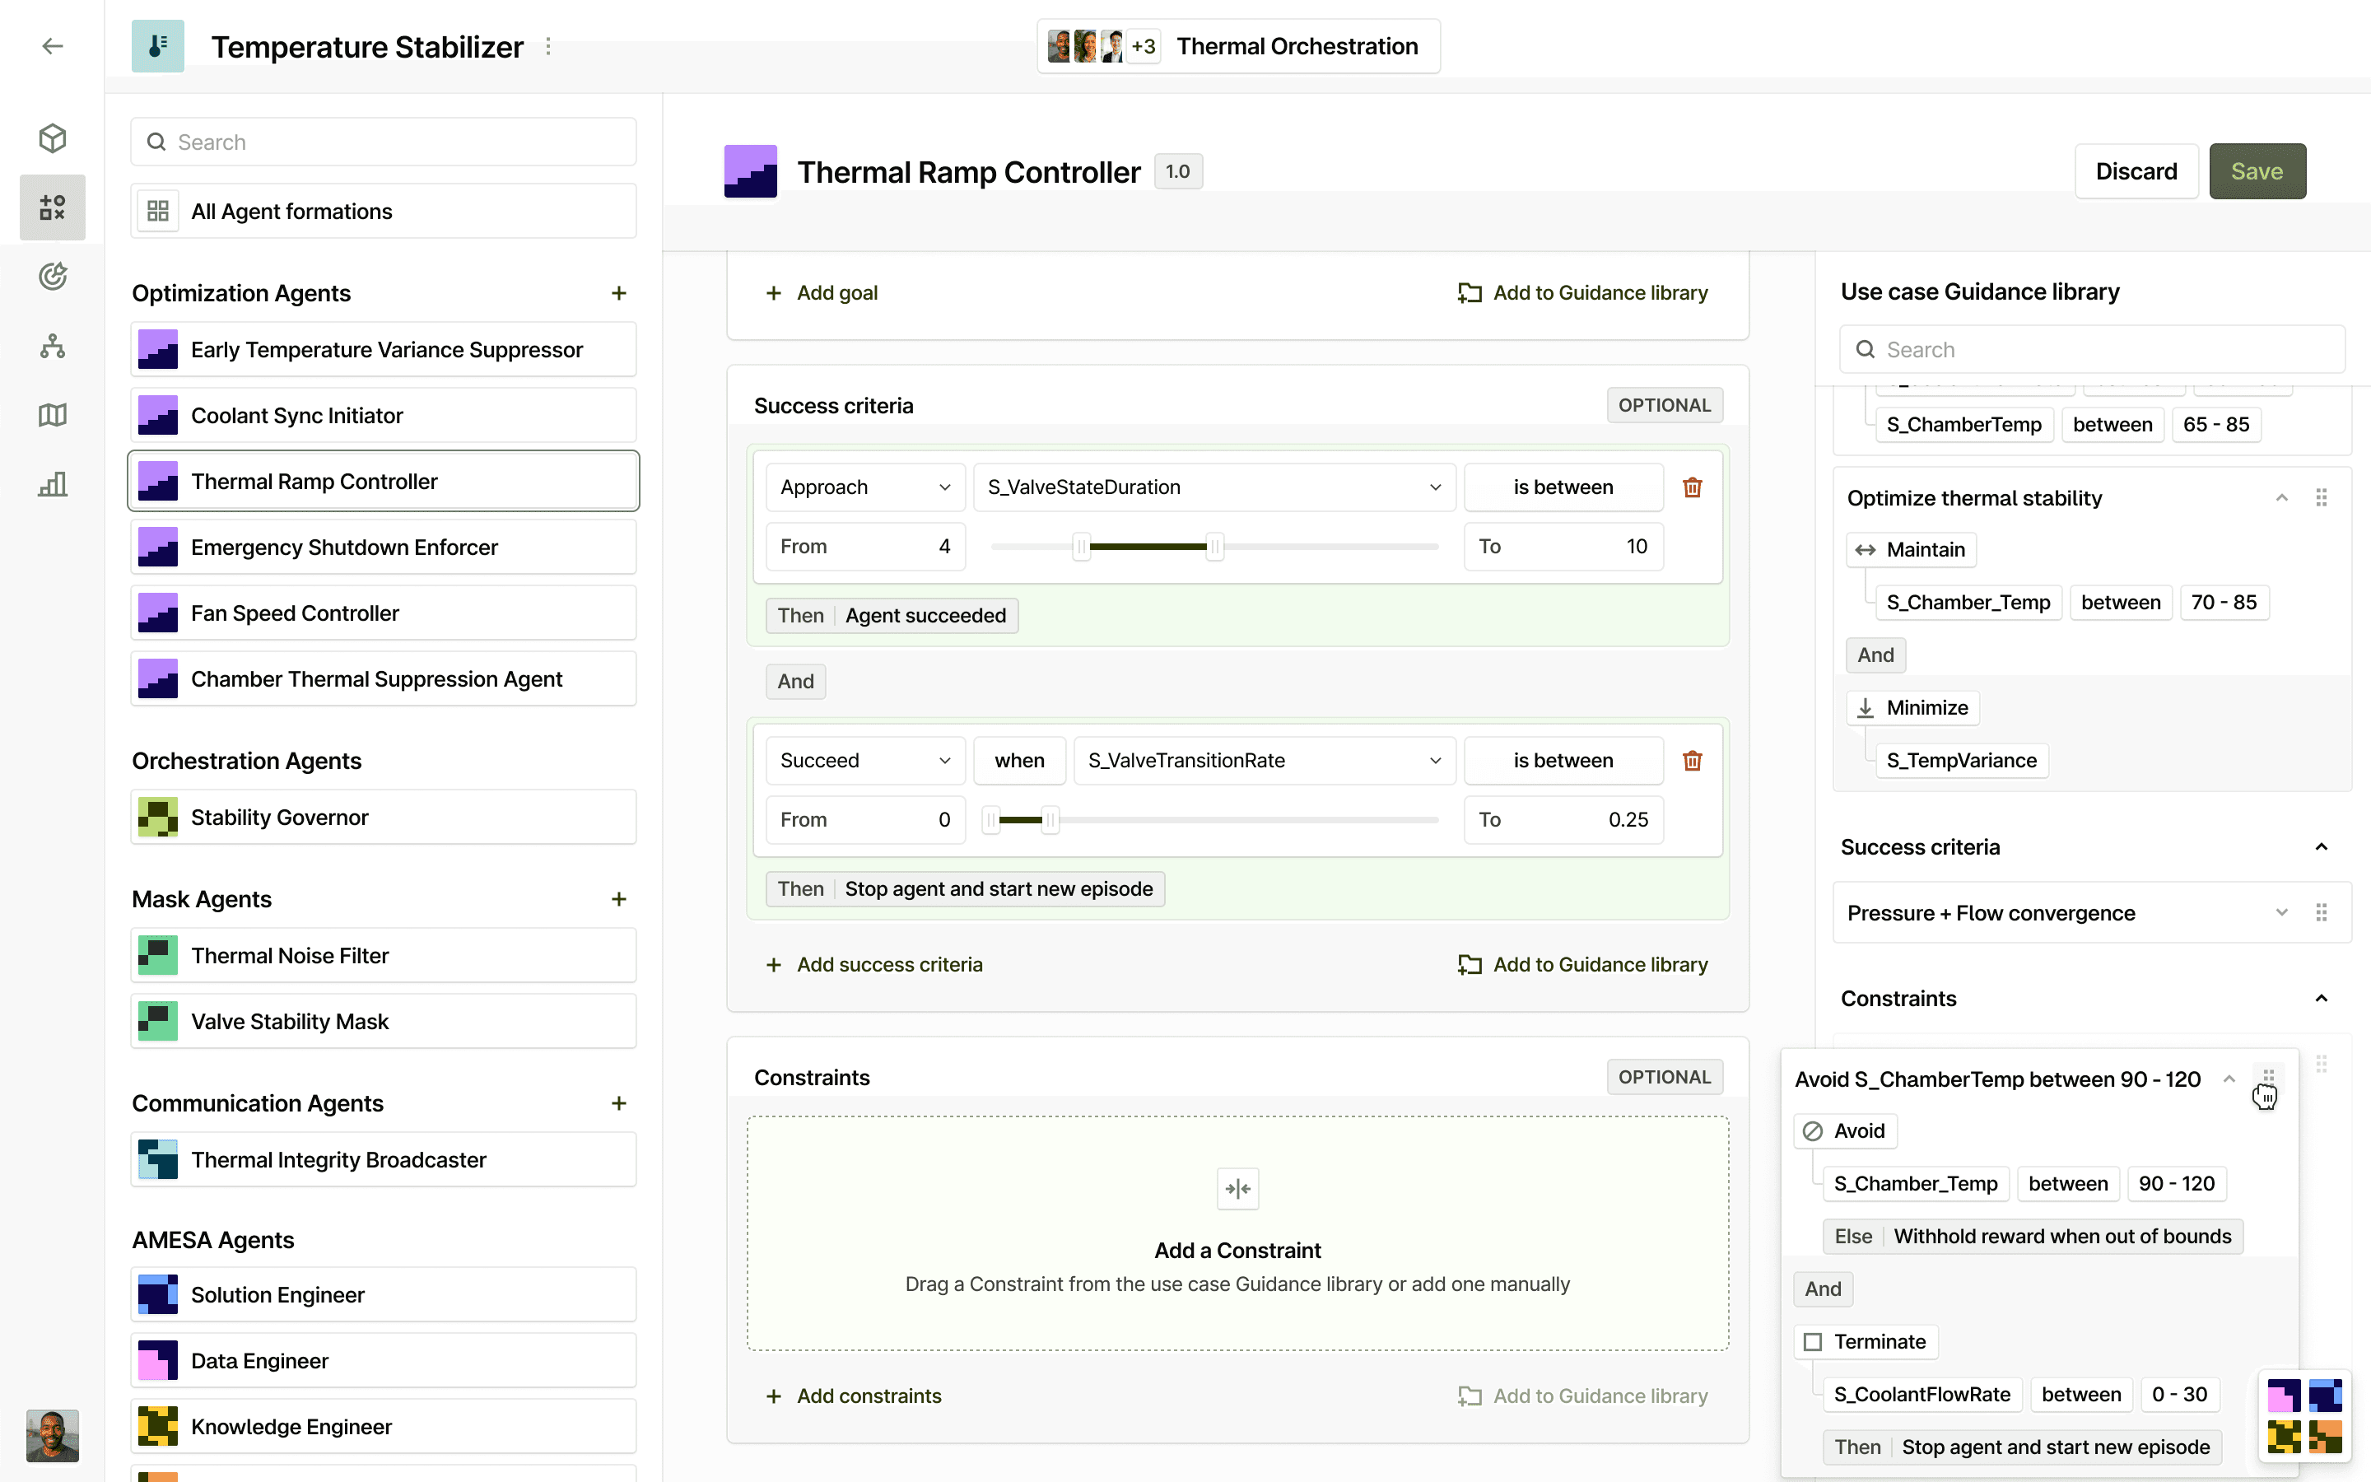
Task: Open the hierarchy view in the sidebar
Action: 52,346
